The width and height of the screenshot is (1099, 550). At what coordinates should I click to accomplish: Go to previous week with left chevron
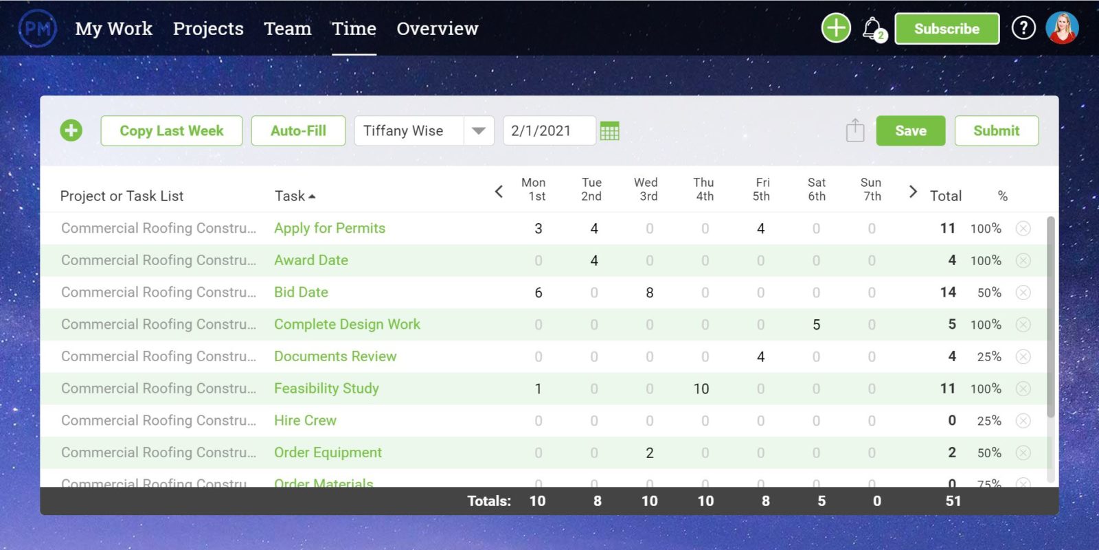499,192
